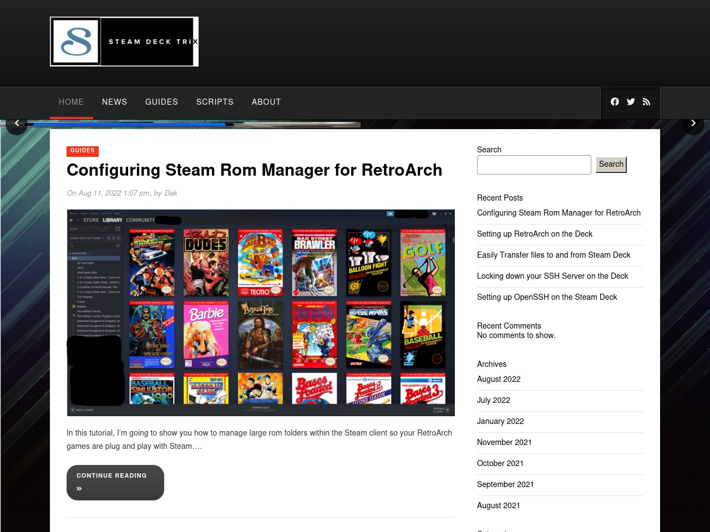Open the August 2021 archive
710x532 pixels.
click(499, 505)
